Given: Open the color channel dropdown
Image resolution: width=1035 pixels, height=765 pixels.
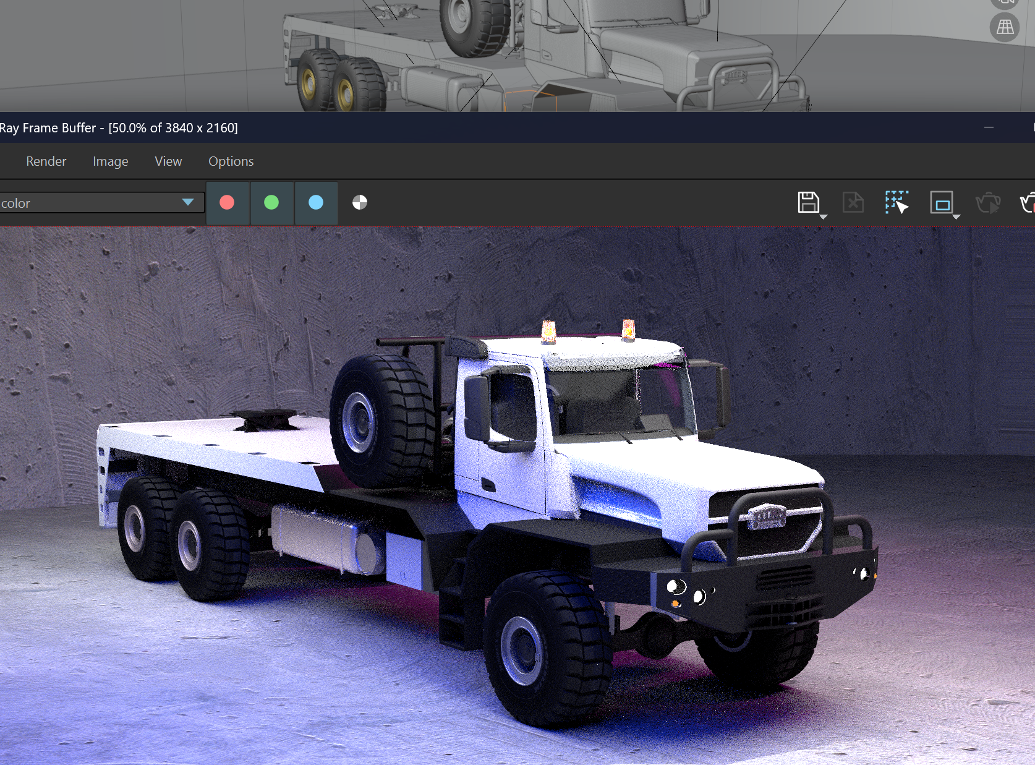Looking at the screenshot, I should (188, 202).
